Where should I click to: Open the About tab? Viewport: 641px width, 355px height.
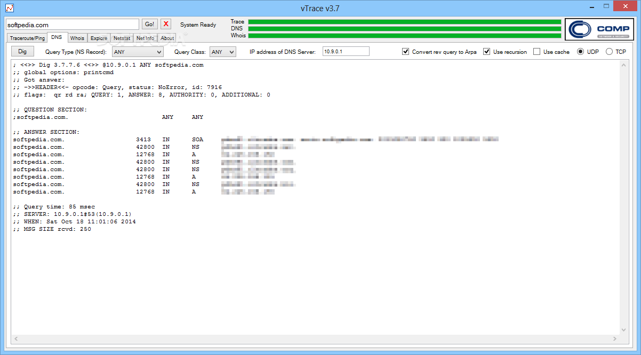[167, 38]
